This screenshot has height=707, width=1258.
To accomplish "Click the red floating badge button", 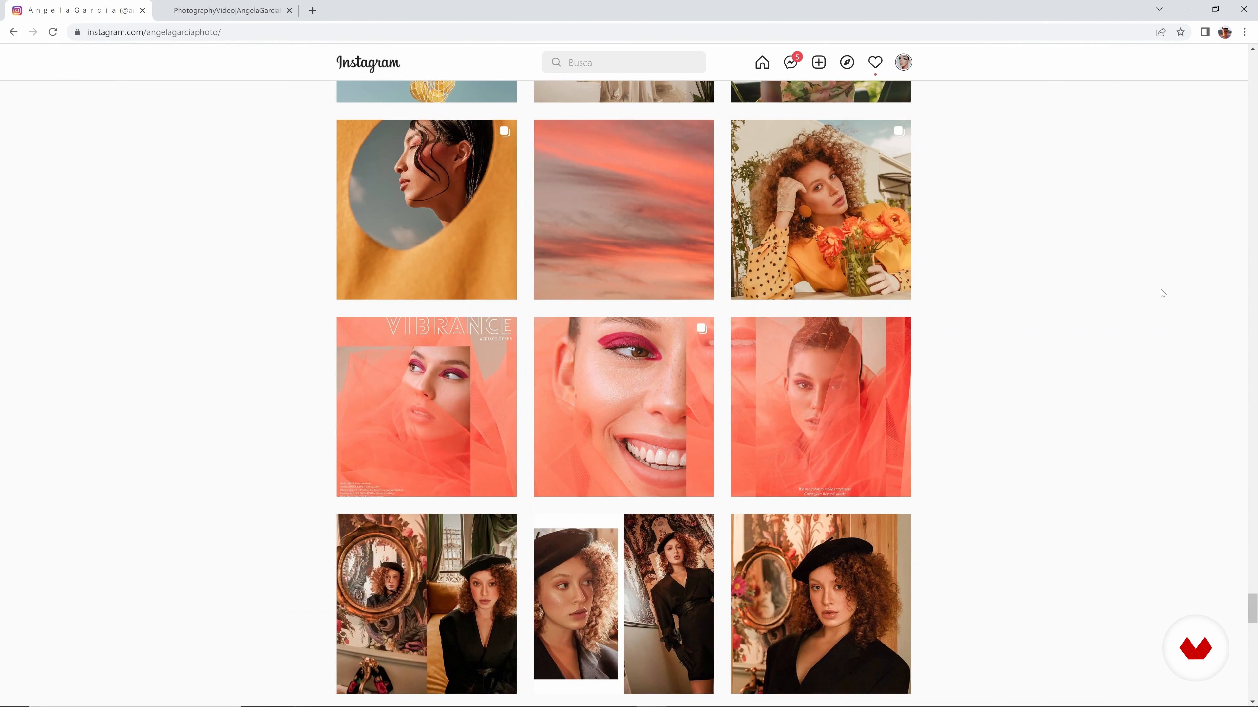I will coord(1195,648).
